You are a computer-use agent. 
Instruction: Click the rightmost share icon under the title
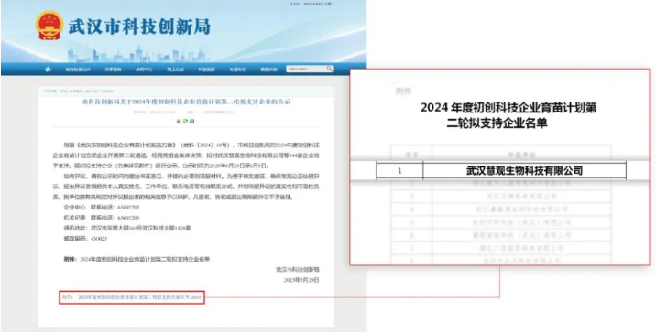point(192,122)
